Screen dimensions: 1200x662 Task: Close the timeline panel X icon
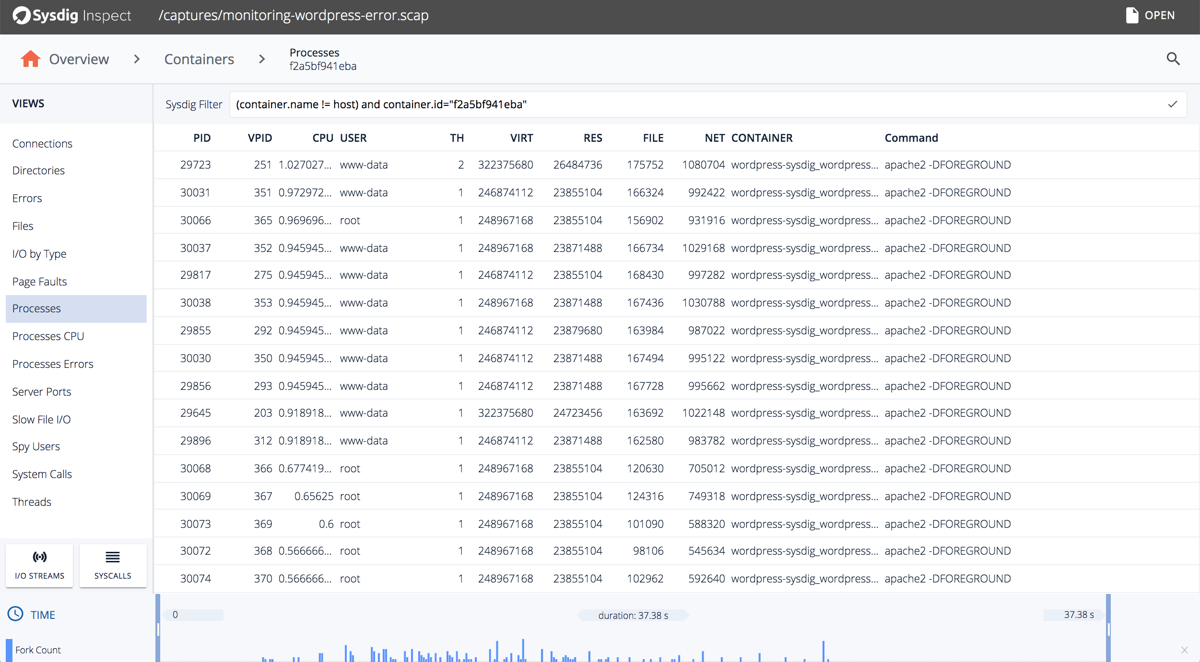[1184, 650]
